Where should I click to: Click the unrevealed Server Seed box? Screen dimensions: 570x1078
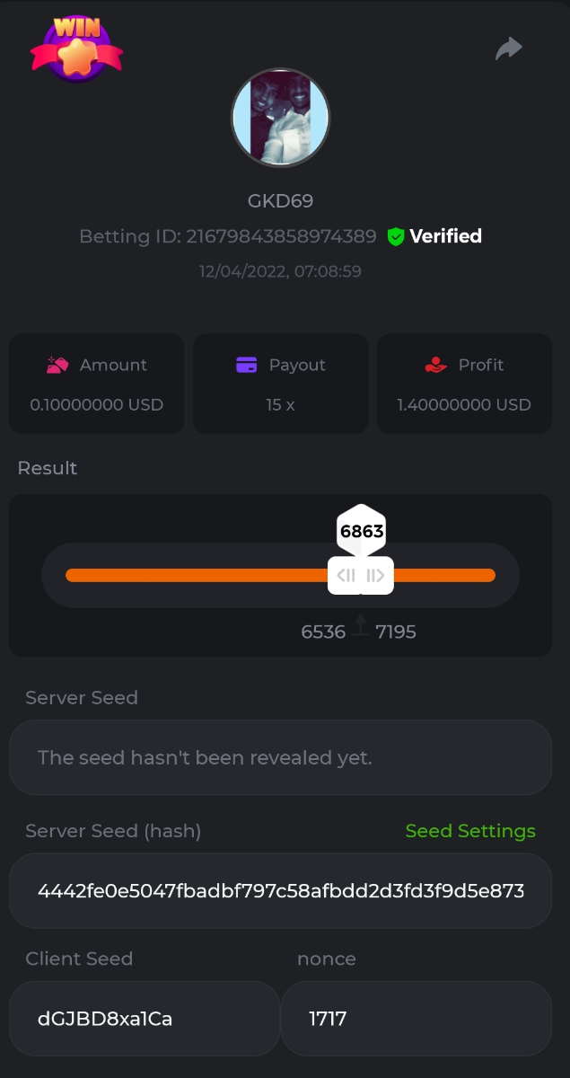280,757
